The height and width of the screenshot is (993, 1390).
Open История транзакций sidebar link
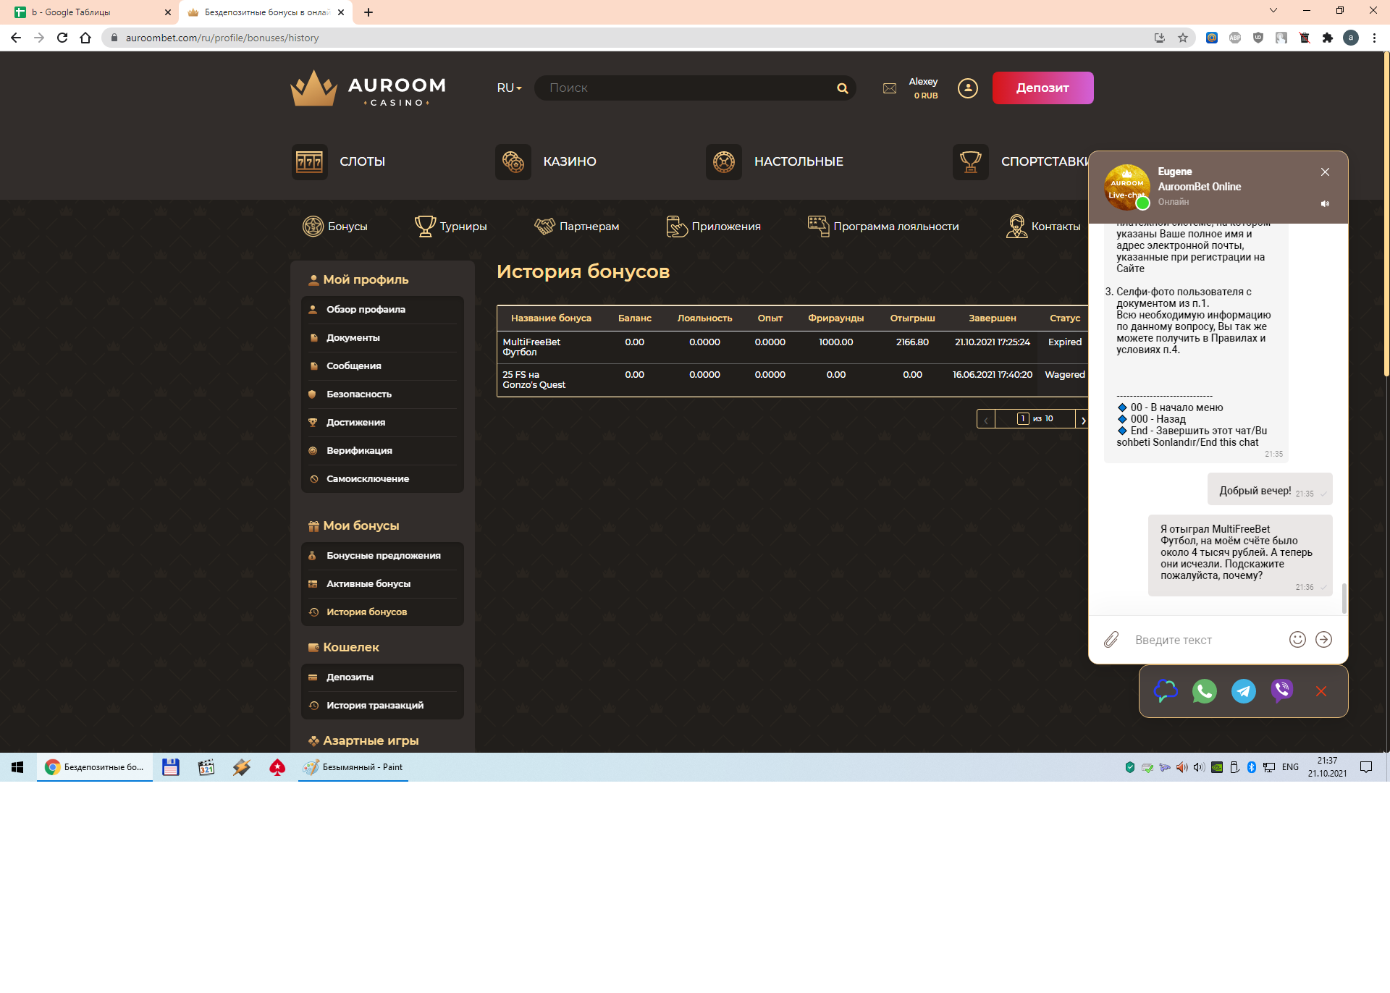click(374, 705)
